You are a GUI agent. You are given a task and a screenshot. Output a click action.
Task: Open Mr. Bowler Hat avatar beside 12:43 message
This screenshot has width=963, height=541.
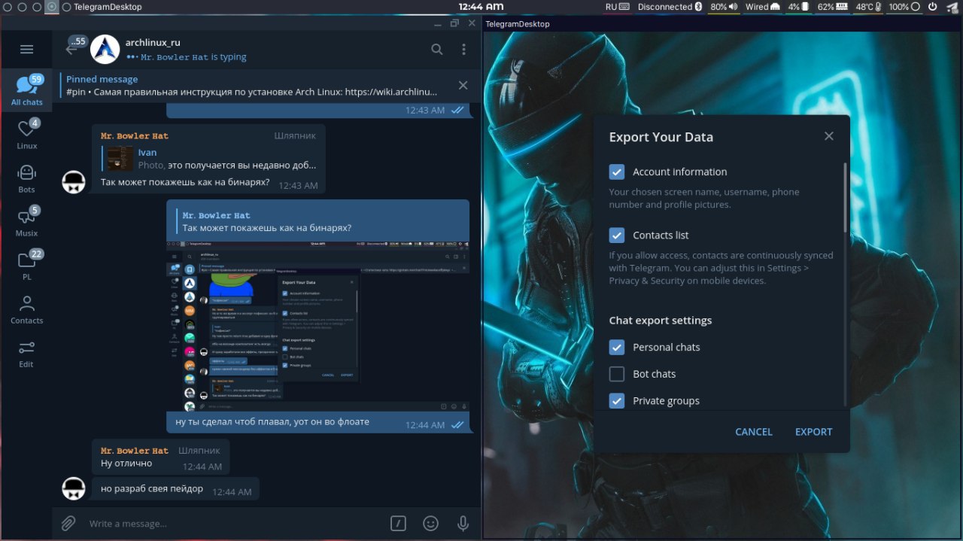[x=73, y=181]
